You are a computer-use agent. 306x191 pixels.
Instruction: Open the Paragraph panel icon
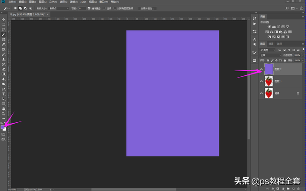[x=254, y=44]
